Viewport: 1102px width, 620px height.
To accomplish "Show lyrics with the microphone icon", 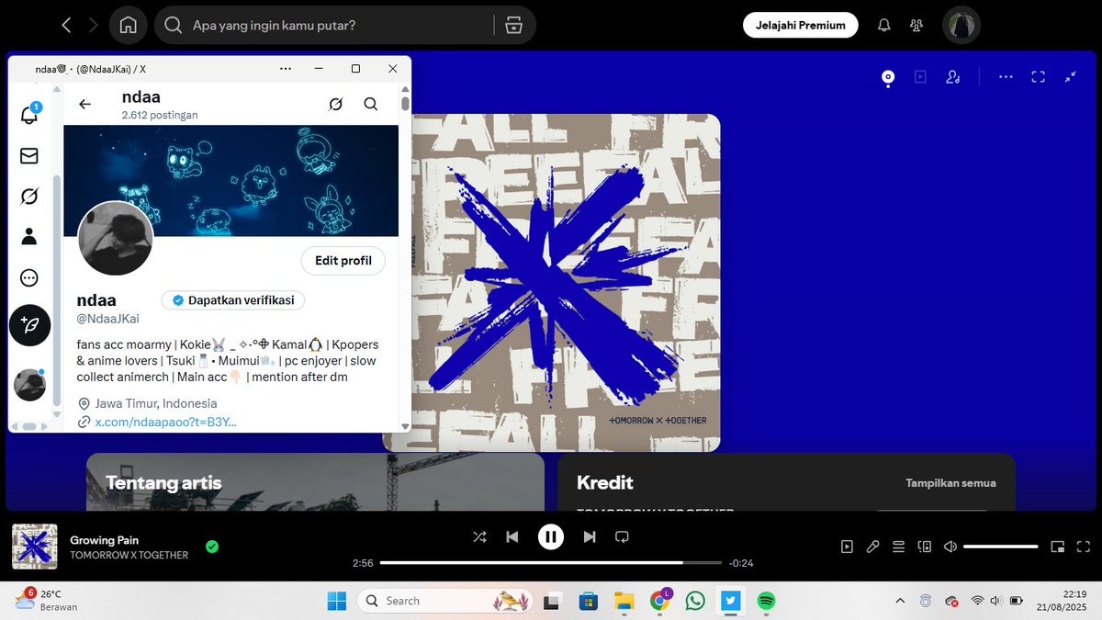I will pyautogui.click(x=873, y=547).
